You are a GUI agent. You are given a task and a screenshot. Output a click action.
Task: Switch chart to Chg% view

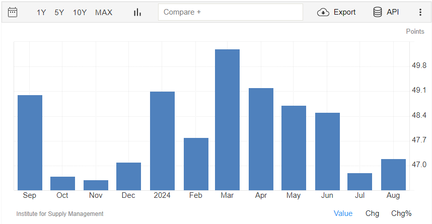pyautogui.click(x=401, y=213)
